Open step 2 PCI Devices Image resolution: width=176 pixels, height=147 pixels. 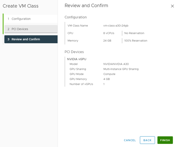pos(31,29)
